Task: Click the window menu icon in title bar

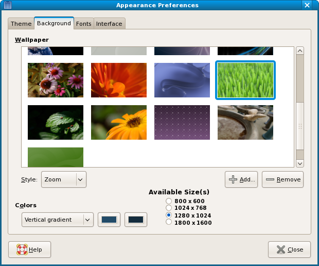Action: pyautogui.click(x=8, y=5)
